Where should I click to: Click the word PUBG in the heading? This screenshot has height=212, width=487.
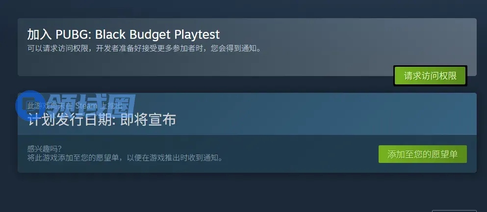click(74, 34)
